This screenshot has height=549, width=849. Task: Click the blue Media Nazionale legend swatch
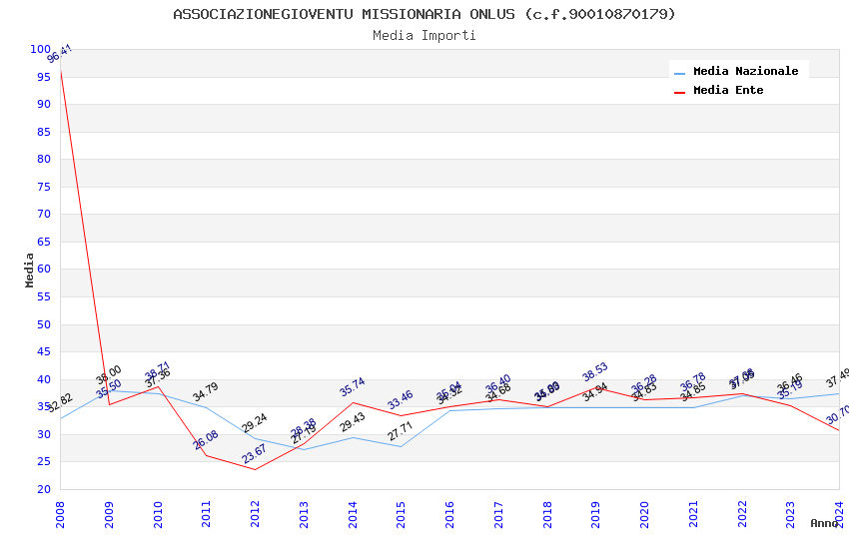[x=679, y=73]
